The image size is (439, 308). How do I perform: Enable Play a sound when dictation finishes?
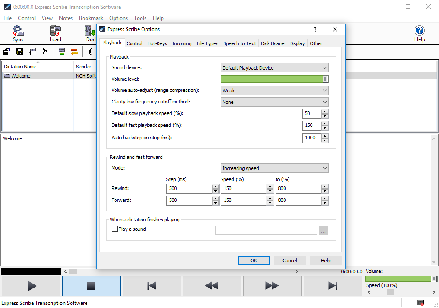[114, 229]
